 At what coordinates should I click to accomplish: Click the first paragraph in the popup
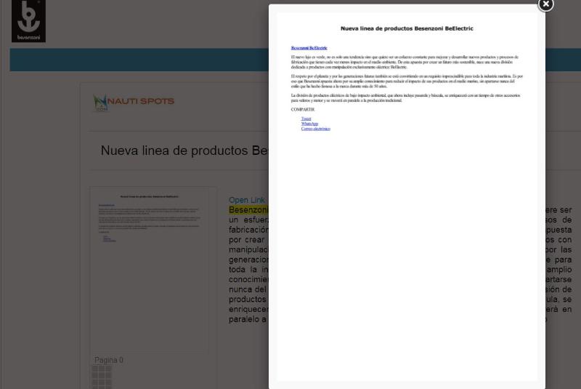[x=407, y=61]
